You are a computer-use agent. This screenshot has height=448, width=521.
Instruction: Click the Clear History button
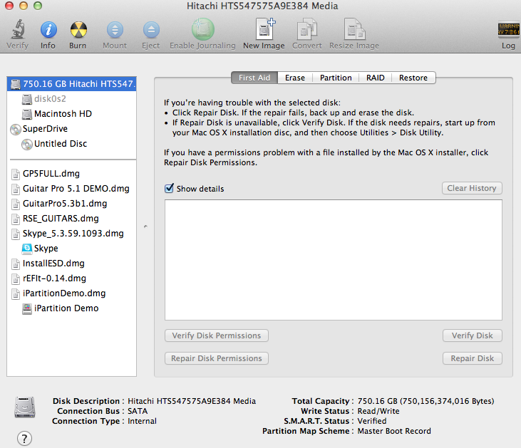[472, 188]
